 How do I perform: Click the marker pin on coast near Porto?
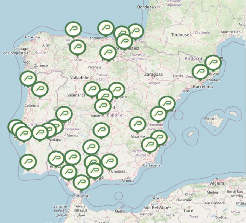click(28, 78)
